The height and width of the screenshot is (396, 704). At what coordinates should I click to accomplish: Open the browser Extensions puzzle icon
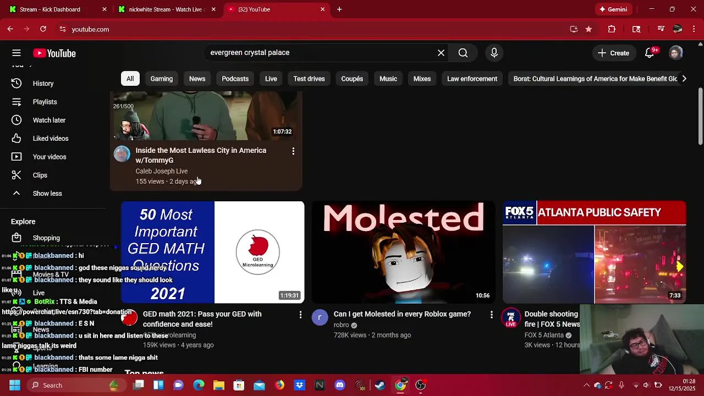coord(612,29)
